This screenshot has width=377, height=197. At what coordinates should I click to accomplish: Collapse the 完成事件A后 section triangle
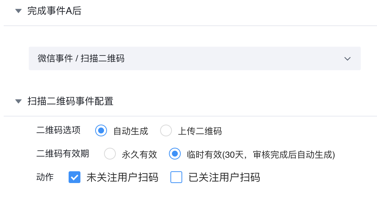coord(18,11)
